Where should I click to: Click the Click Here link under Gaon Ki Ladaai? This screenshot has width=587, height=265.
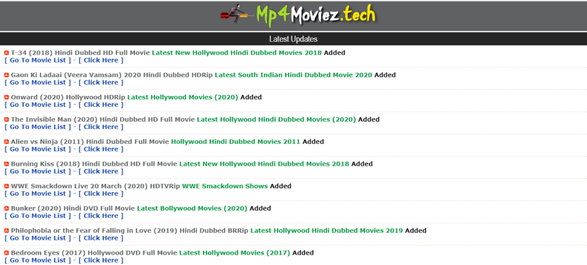[x=101, y=83]
